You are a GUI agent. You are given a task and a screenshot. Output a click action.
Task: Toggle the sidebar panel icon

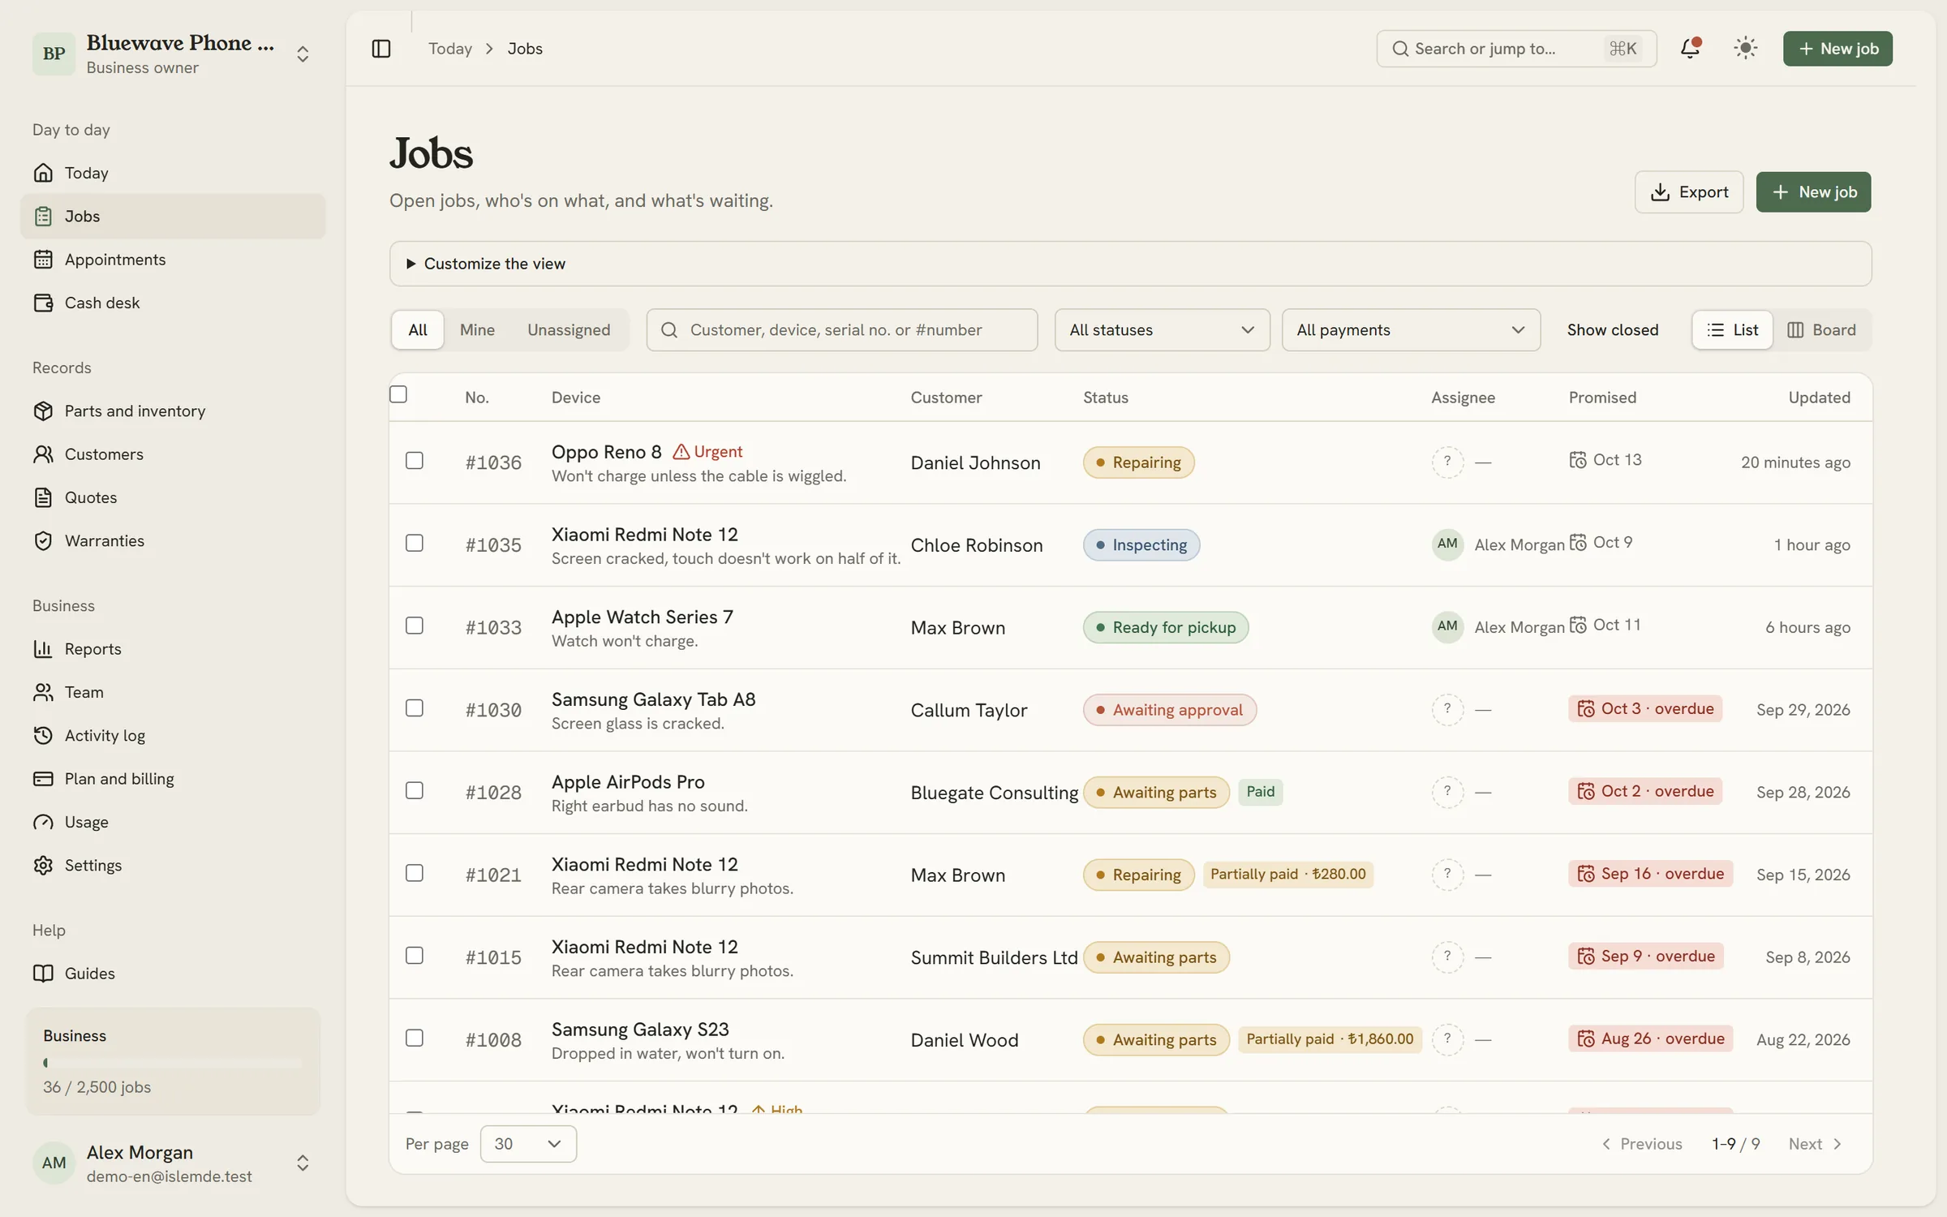(x=380, y=49)
